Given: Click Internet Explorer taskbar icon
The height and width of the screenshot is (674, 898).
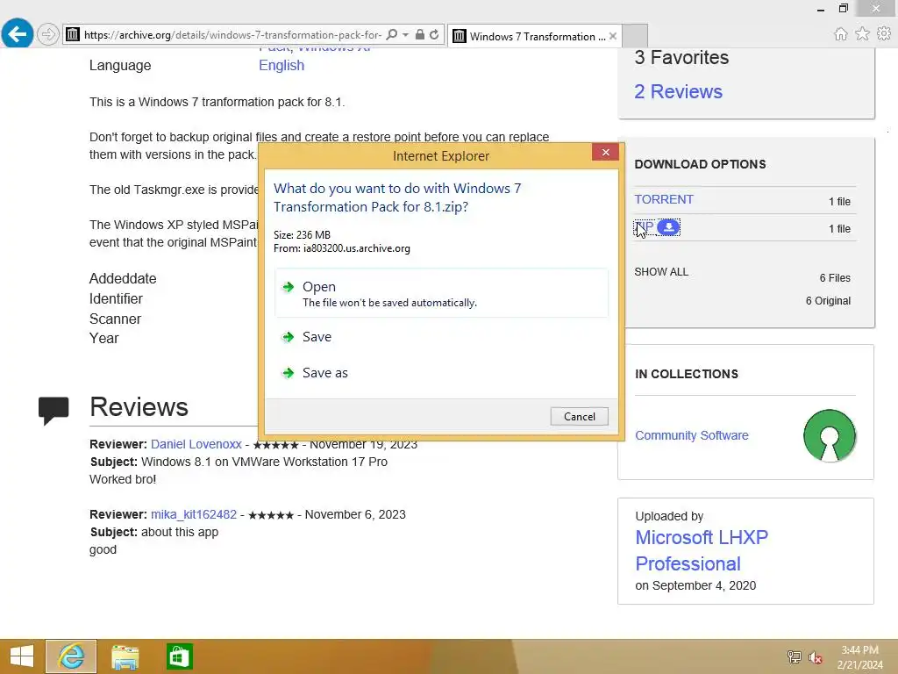Looking at the screenshot, I should click(71, 656).
